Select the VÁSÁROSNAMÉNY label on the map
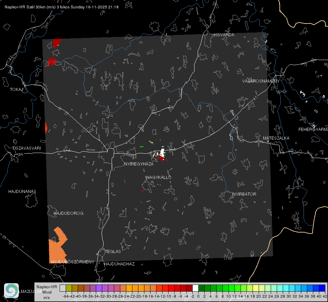The image size is (328, 302). pyautogui.click(x=261, y=81)
